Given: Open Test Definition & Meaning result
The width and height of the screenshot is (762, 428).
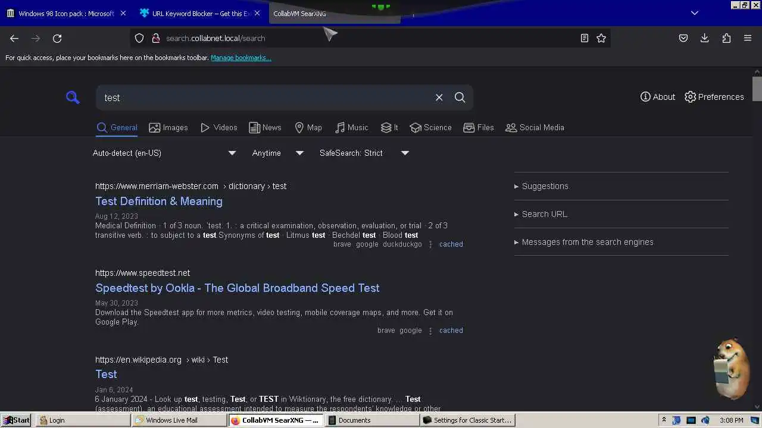Looking at the screenshot, I should pyautogui.click(x=159, y=201).
